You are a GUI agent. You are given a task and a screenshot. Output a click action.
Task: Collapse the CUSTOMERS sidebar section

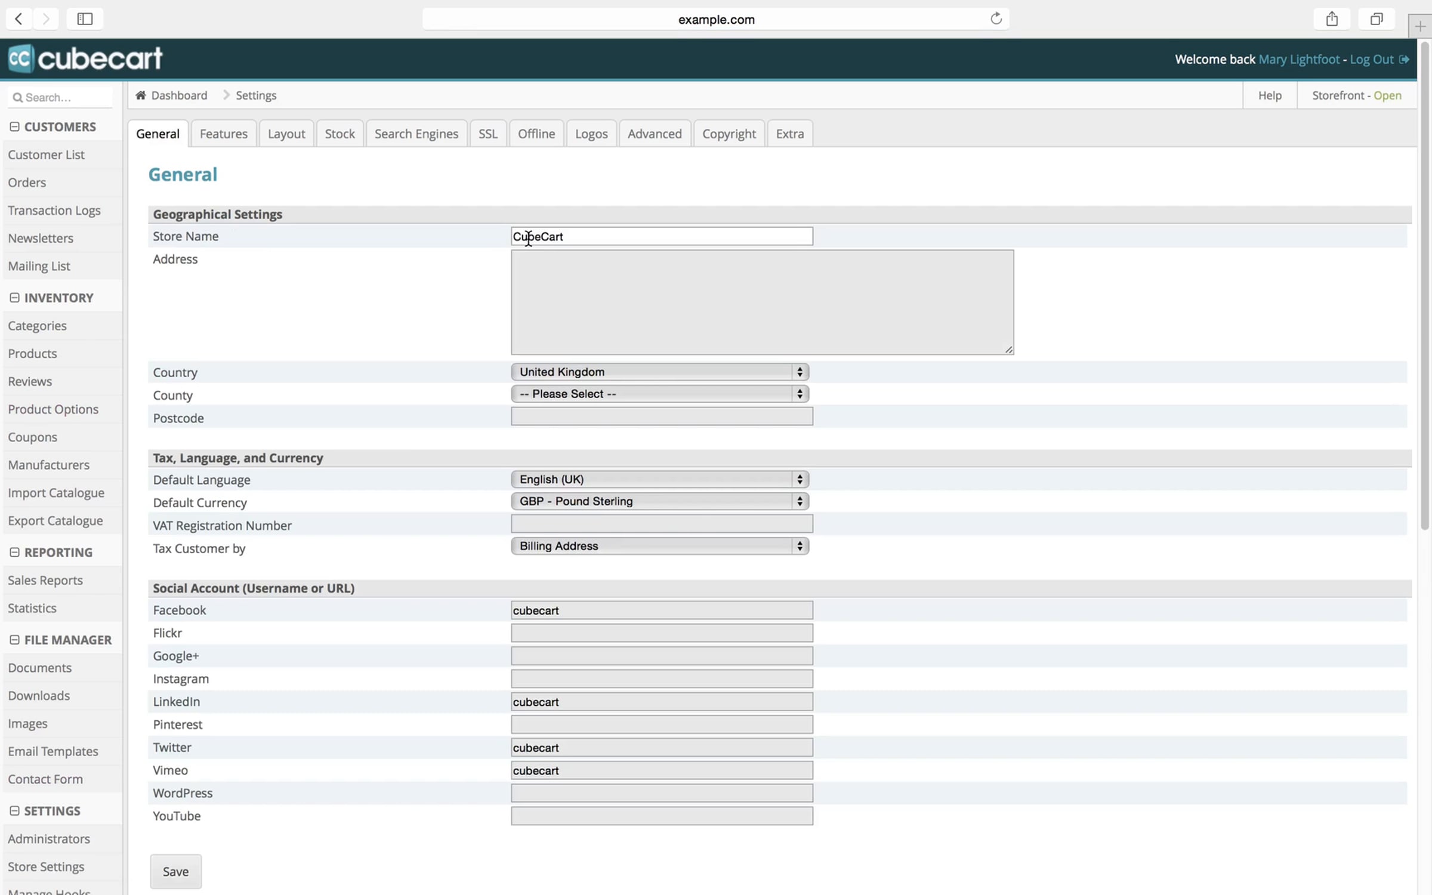(15, 126)
